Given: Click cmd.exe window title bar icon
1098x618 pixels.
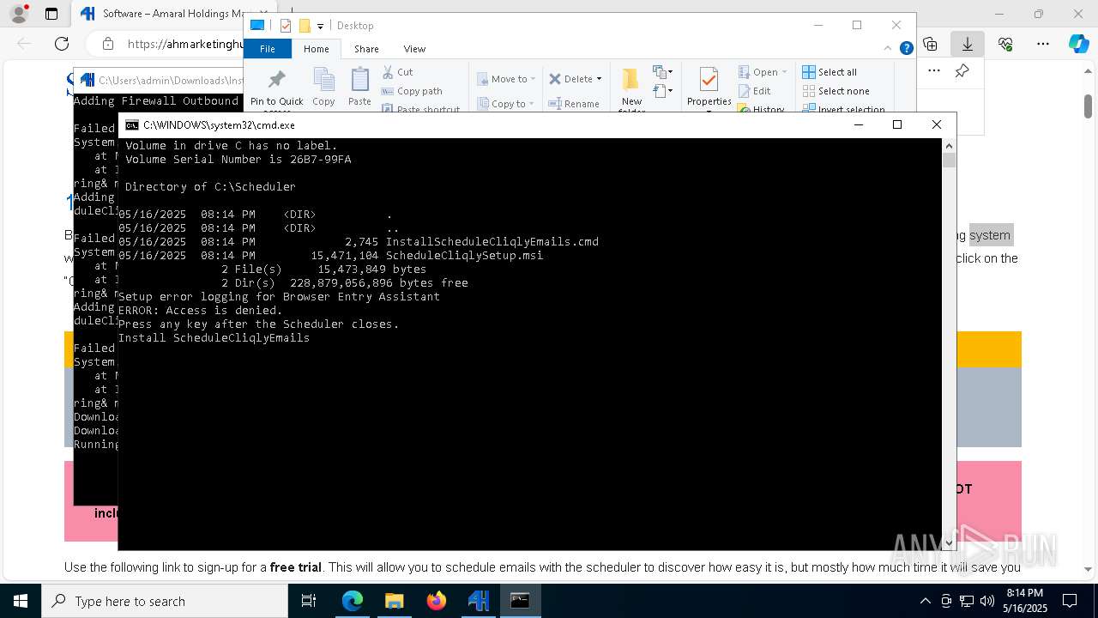Looking at the screenshot, I should tap(131, 125).
